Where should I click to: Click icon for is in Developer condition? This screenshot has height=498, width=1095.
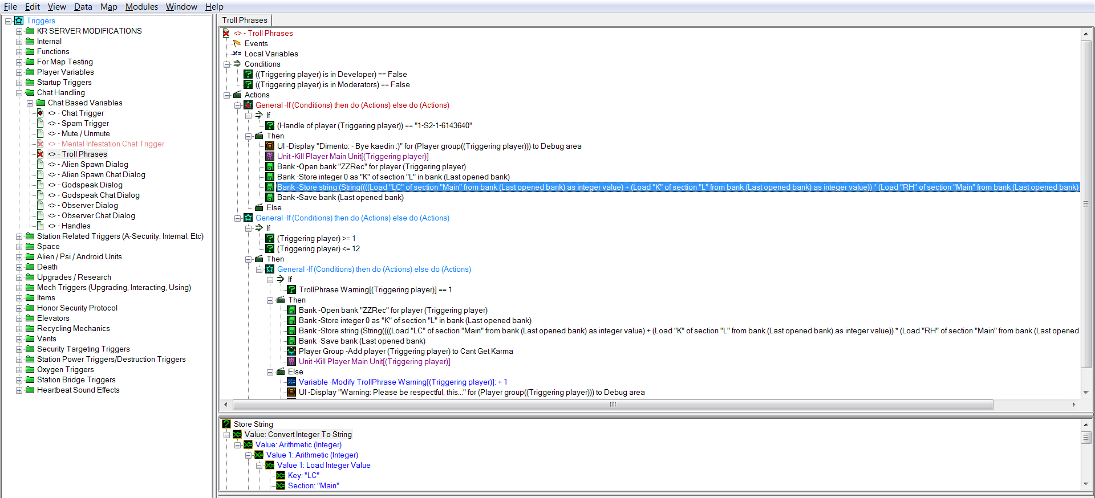click(248, 74)
